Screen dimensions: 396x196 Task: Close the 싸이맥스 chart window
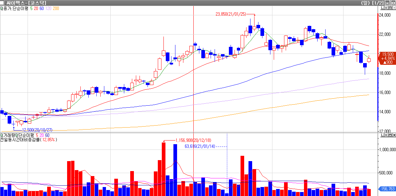[393, 3]
